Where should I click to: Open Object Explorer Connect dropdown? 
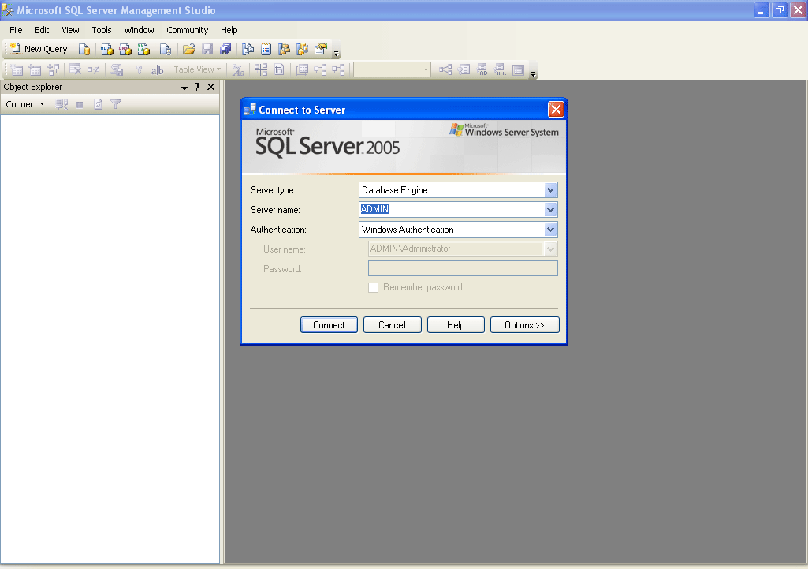[24, 104]
